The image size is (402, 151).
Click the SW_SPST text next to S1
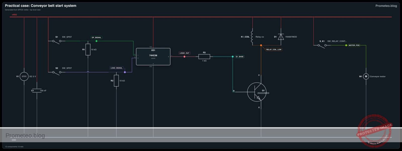pyautogui.click(x=67, y=37)
